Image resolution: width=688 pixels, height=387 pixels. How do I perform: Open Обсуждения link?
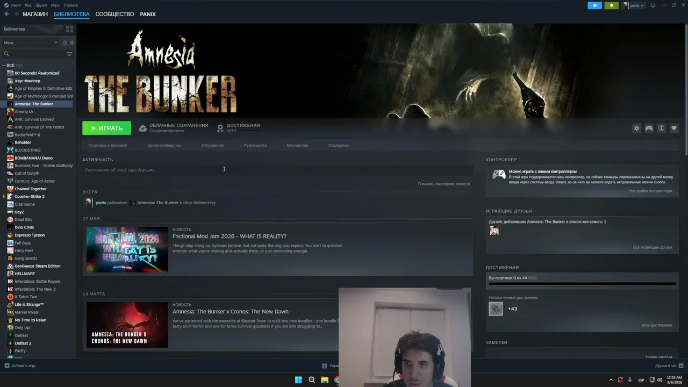point(212,145)
